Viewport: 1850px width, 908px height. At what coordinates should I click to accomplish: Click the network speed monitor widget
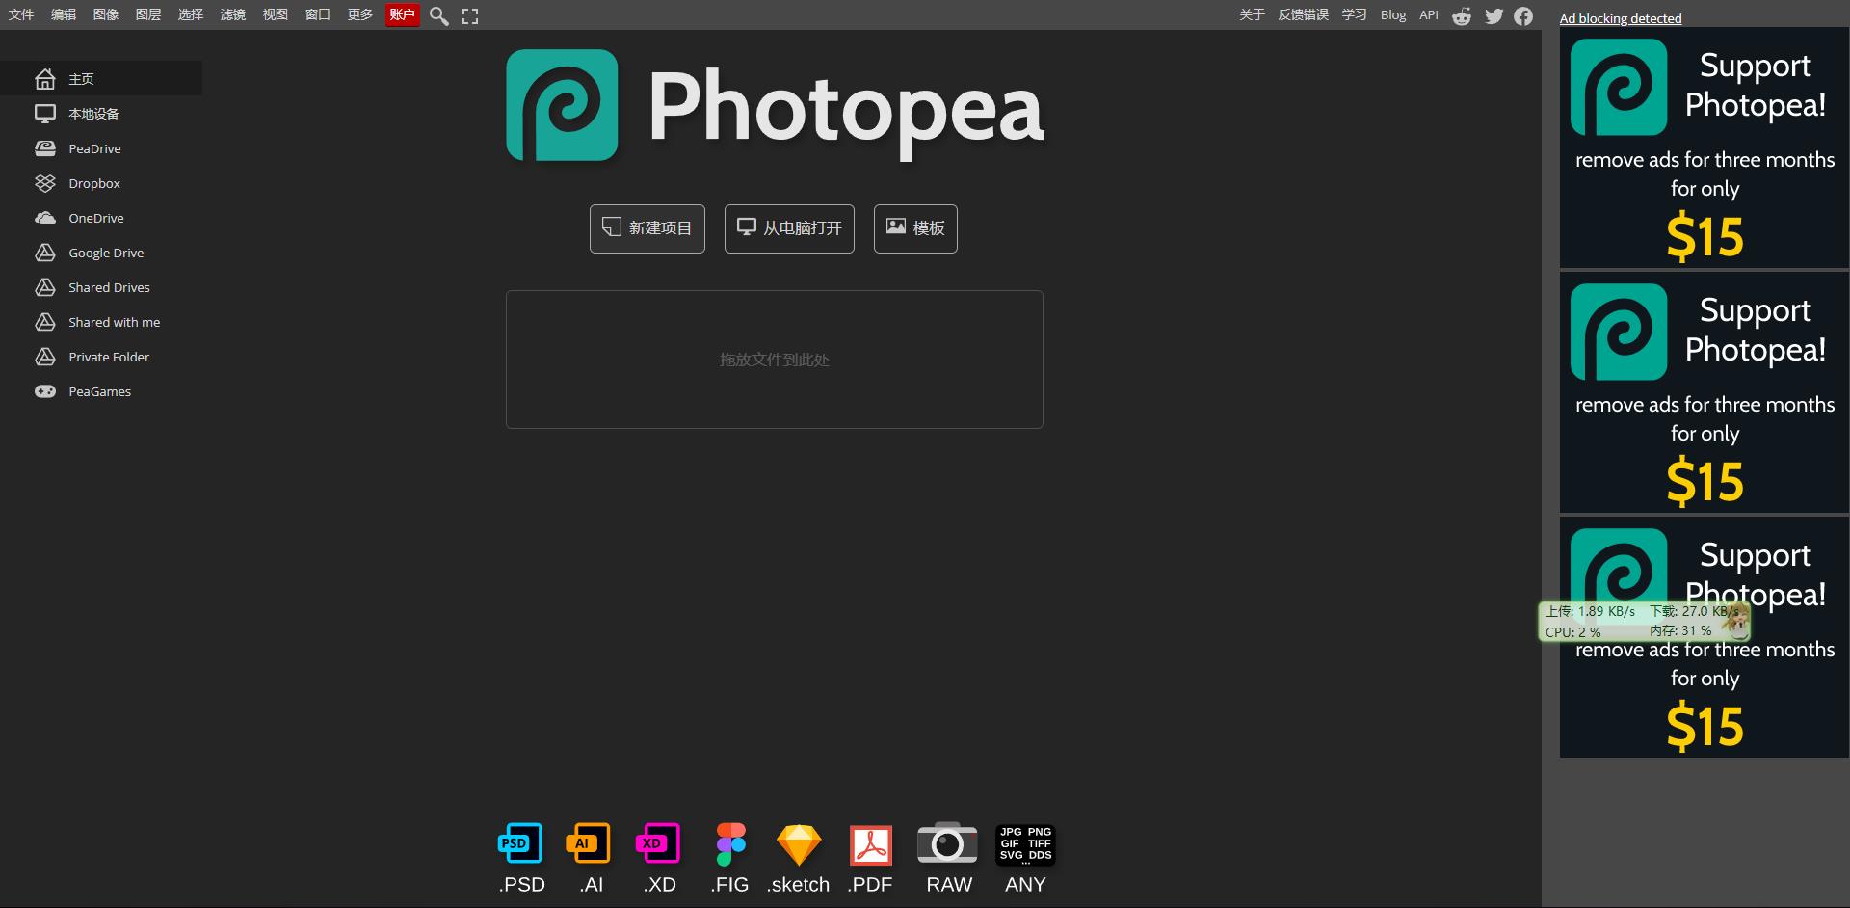coord(1645,622)
